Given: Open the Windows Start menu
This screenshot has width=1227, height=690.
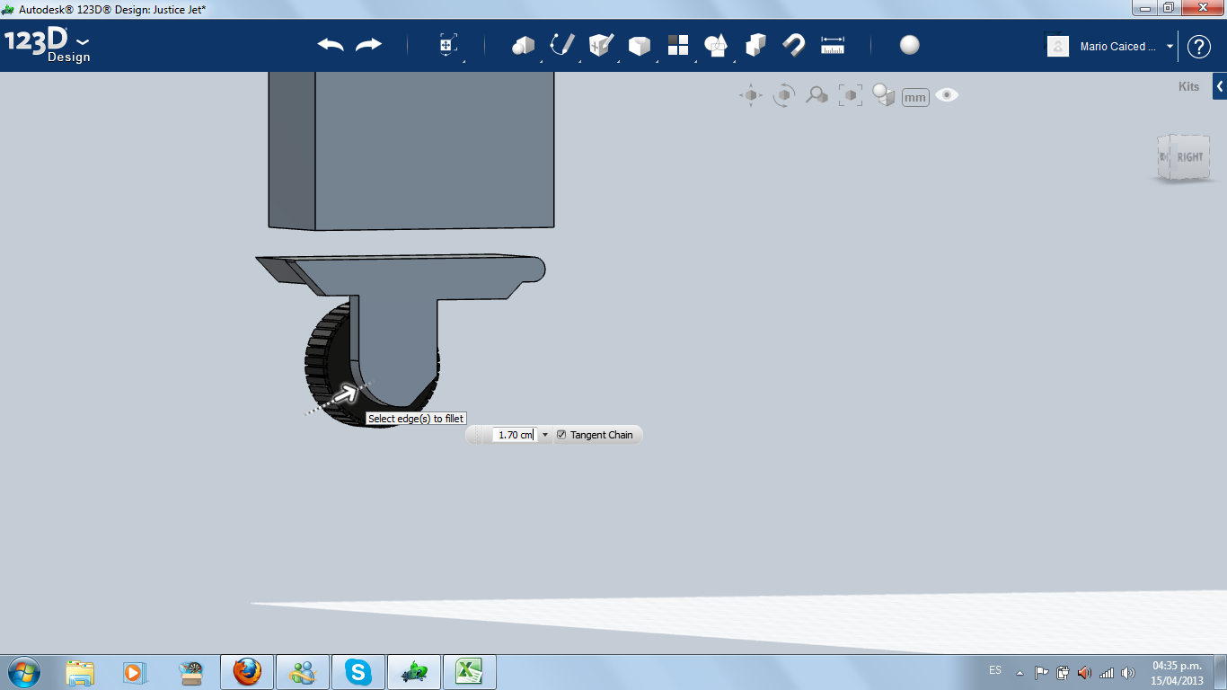Looking at the screenshot, I should tap(24, 671).
